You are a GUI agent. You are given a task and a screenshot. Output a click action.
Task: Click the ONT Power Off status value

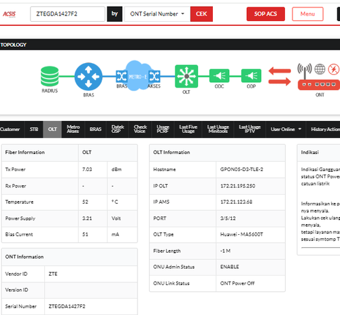[x=237, y=283]
